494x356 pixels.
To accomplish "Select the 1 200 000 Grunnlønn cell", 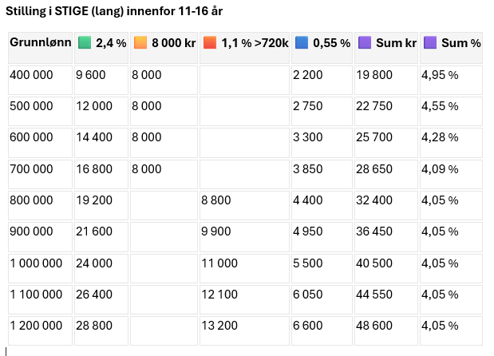I will pos(41,330).
